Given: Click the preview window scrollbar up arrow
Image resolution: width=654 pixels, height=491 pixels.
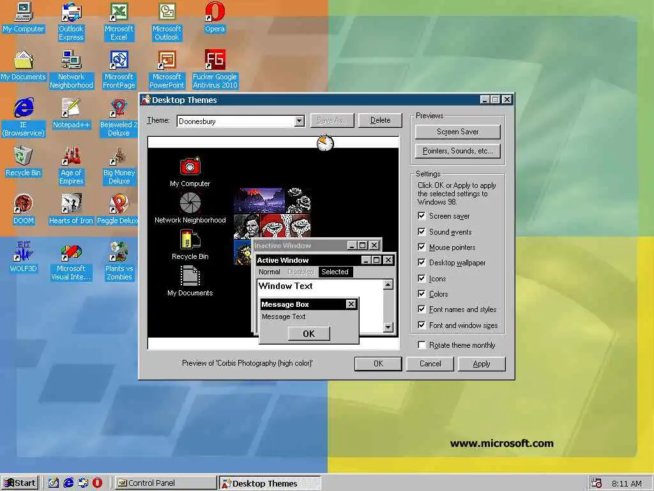Looking at the screenshot, I should pyautogui.click(x=388, y=284).
